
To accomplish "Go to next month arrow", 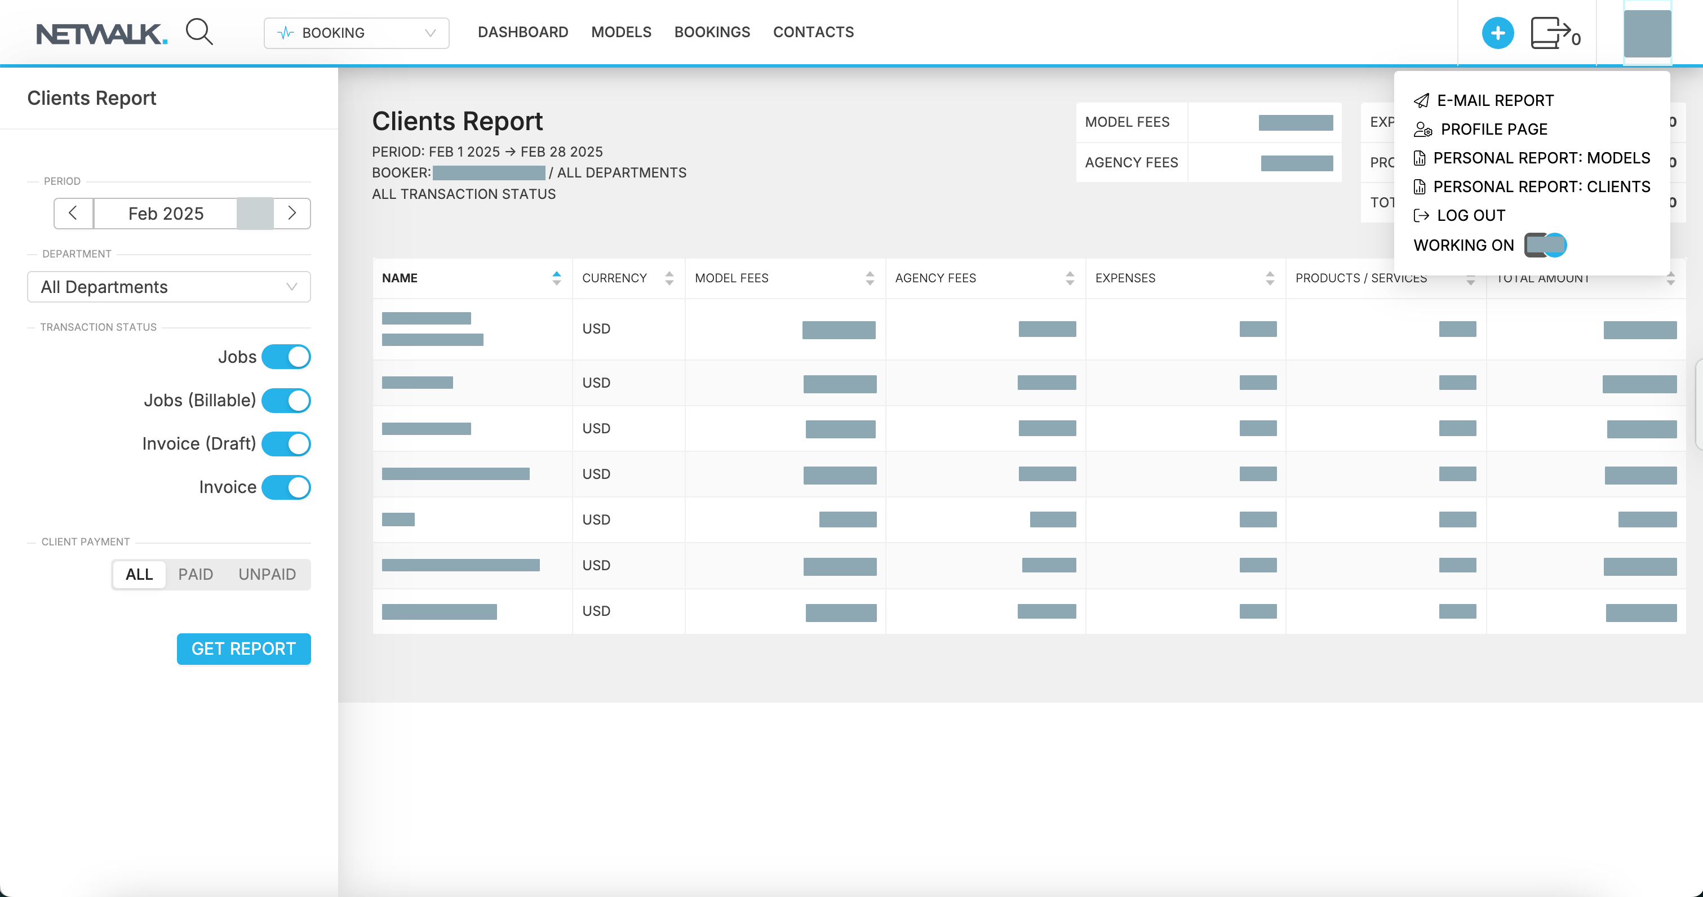I will 291,214.
